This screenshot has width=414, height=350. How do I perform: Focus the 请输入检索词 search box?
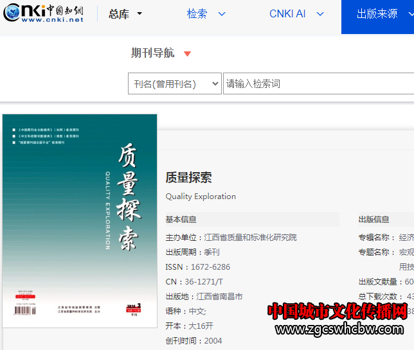pyautogui.click(x=315, y=84)
